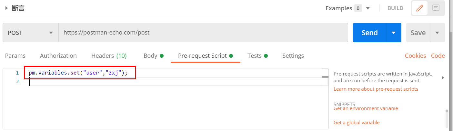
Task: Click the pencil edit icon
Action: point(419,8)
